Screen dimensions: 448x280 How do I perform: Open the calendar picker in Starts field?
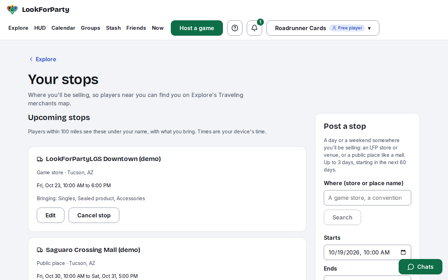tap(403, 252)
